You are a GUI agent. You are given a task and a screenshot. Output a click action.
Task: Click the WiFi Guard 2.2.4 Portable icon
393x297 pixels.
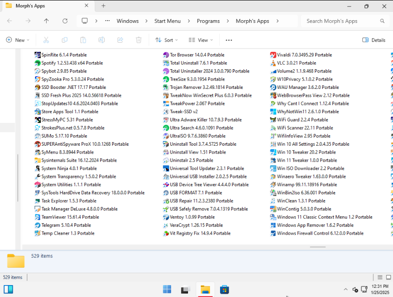(x=273, y=120)
